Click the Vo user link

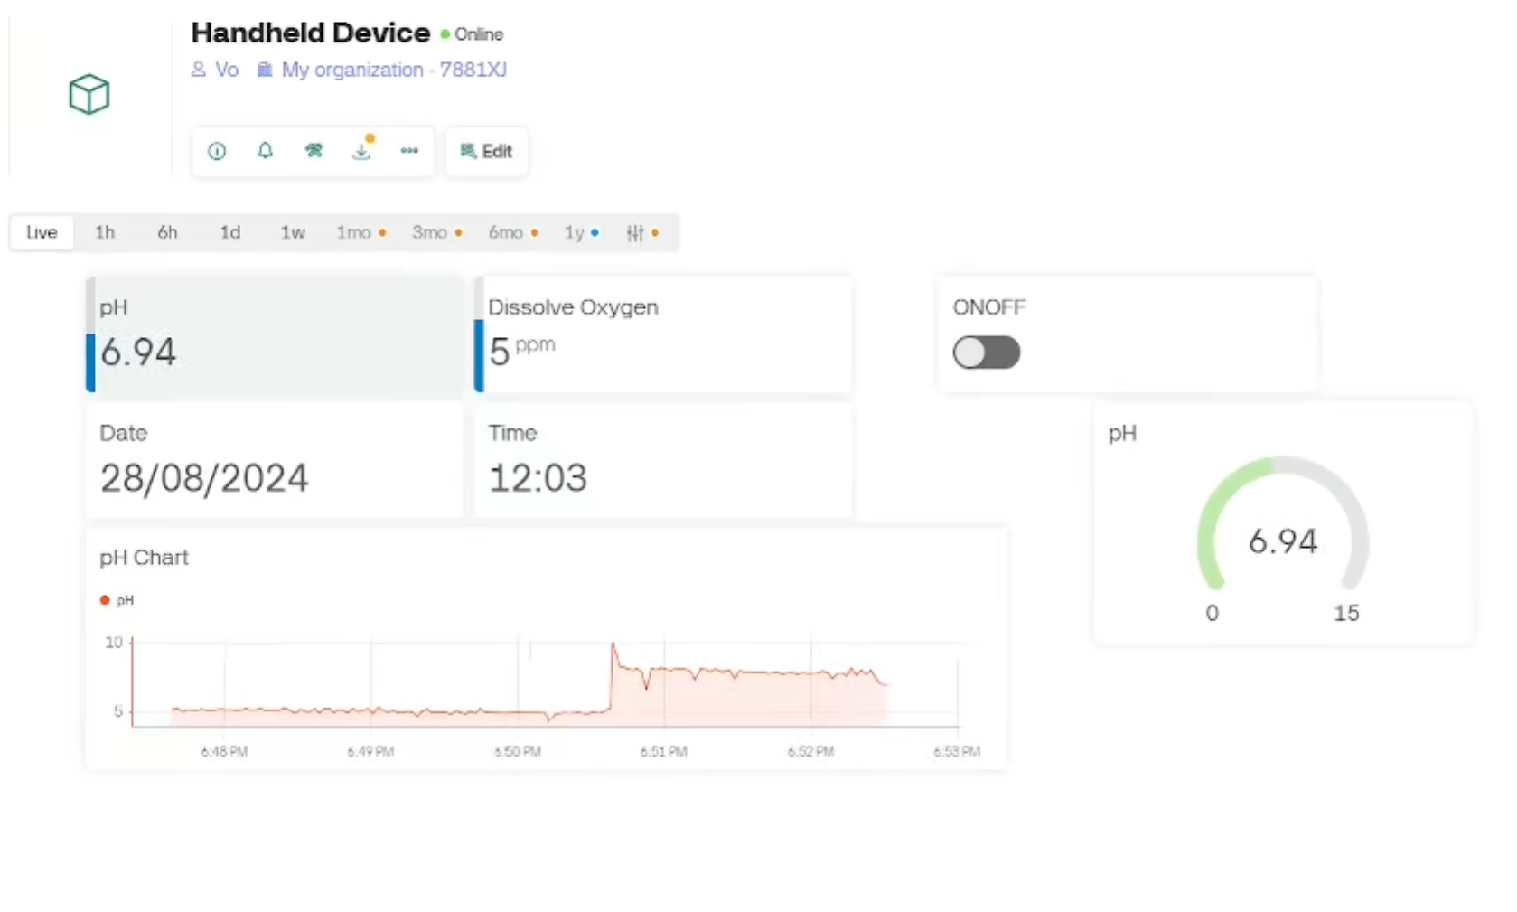point(215,70)
